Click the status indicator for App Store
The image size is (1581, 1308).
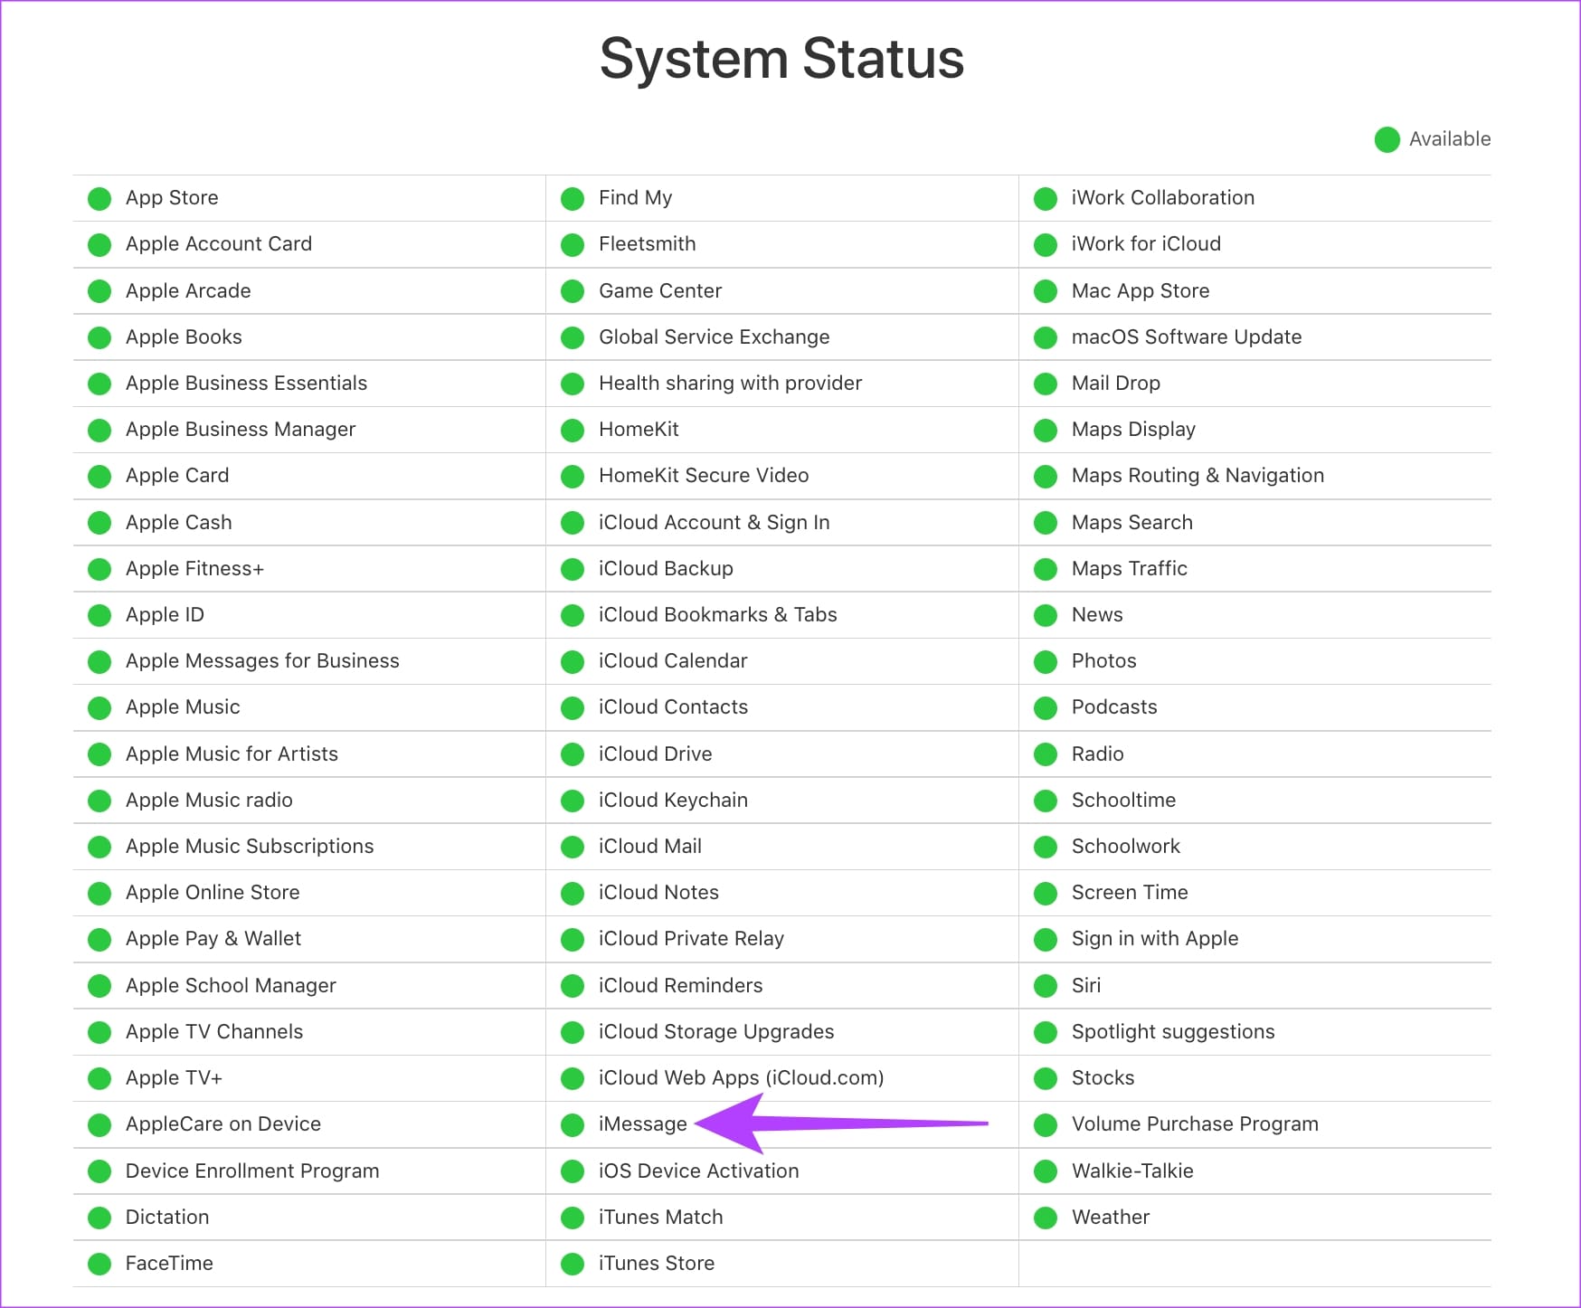pos(99,198)
